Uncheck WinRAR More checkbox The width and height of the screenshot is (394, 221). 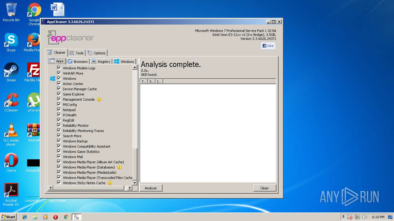click(x=59, y=73)
